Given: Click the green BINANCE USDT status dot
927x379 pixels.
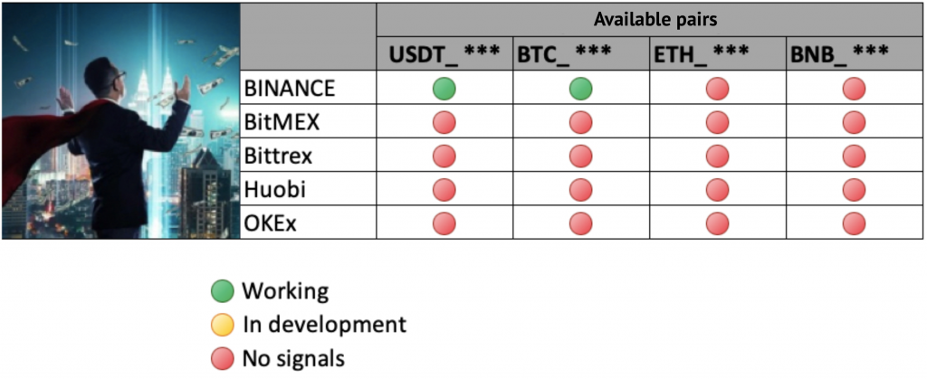Looking at the screenshot, I should pos(444,89).
